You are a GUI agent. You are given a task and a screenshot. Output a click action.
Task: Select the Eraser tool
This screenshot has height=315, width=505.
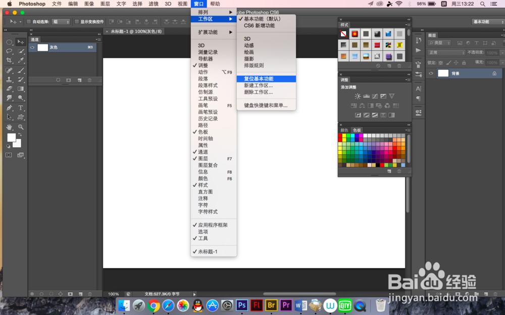click(9, 88)
